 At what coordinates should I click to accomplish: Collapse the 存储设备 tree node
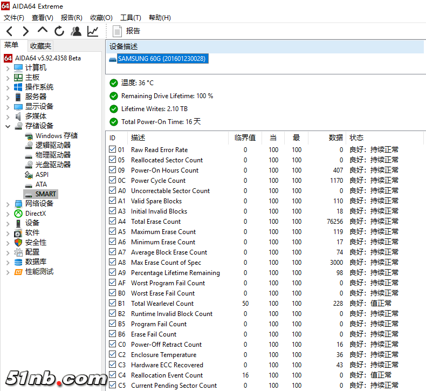(8, 126)
